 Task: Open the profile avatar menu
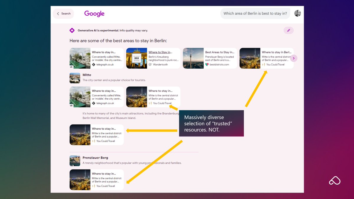(297, 13)
